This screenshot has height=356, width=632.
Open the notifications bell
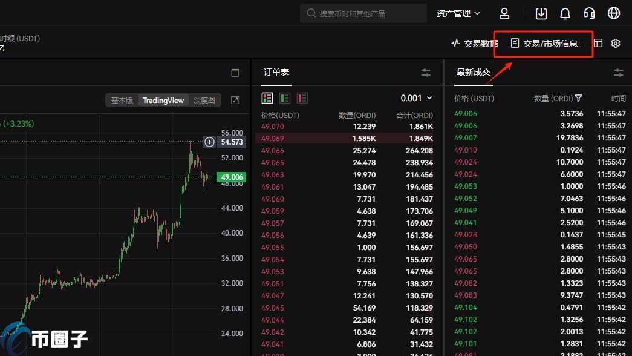tap(565, 13)
